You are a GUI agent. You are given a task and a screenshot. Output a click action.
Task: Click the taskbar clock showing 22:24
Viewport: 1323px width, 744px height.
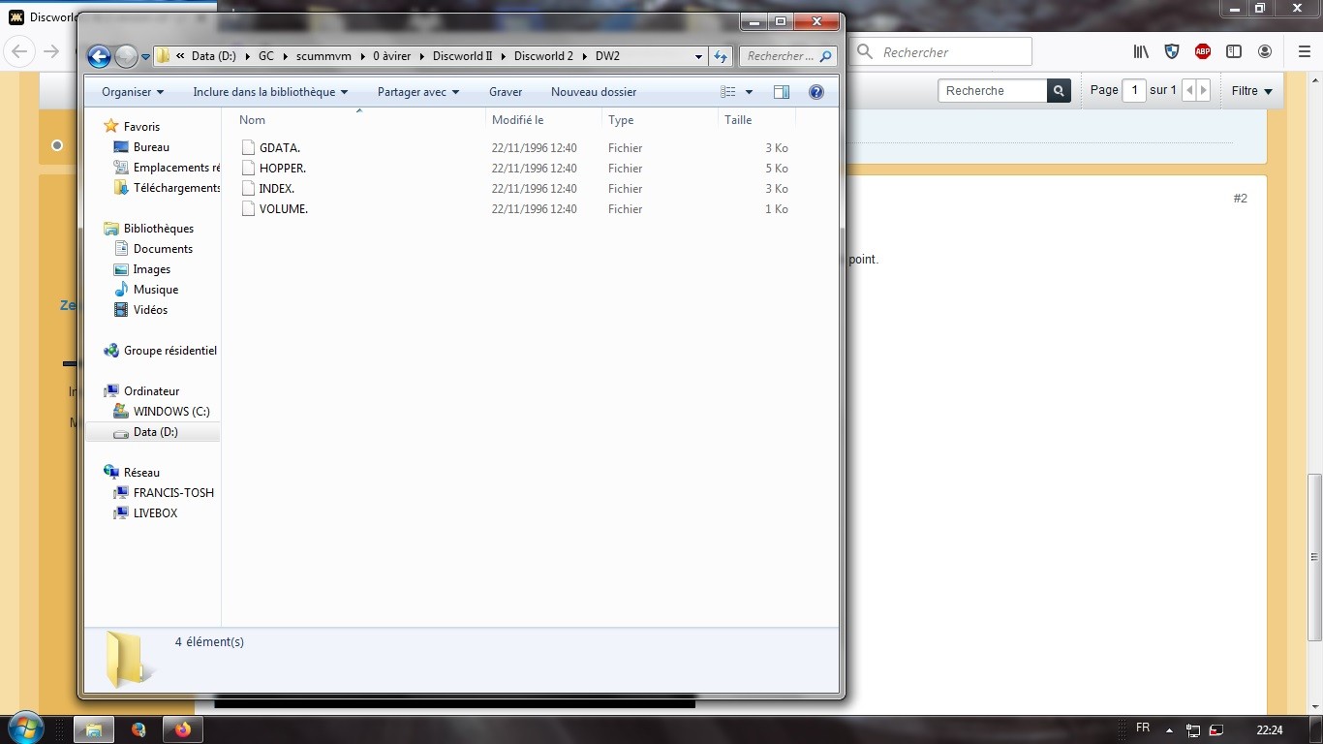pos(1270,729)
